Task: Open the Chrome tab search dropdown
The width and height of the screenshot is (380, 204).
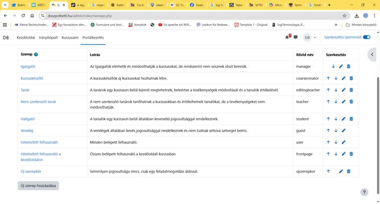Action: click(5, 5)
